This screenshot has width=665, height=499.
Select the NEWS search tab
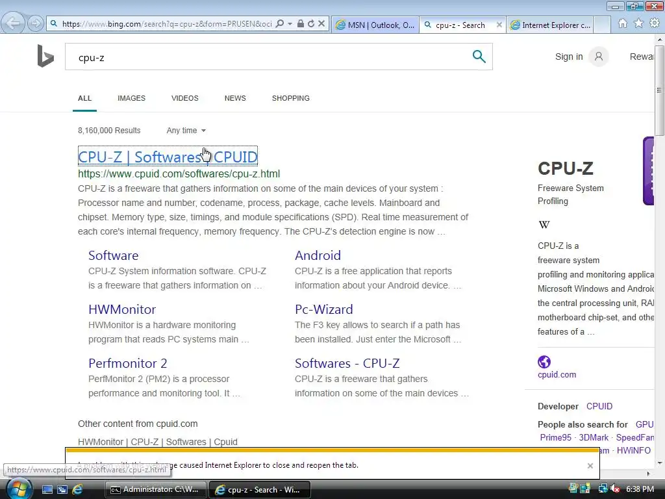click(x=235, y=98)
